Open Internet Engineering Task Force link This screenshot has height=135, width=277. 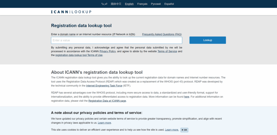point(104,86)
